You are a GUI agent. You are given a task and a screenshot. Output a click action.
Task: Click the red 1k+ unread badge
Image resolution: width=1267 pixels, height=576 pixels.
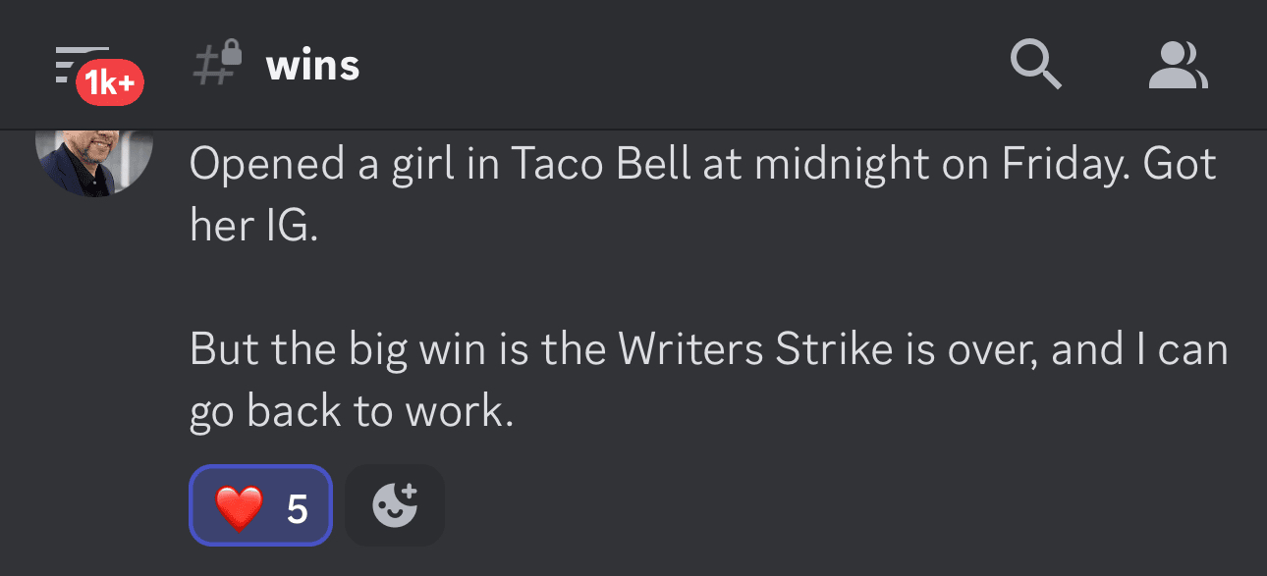pos(109,84)
